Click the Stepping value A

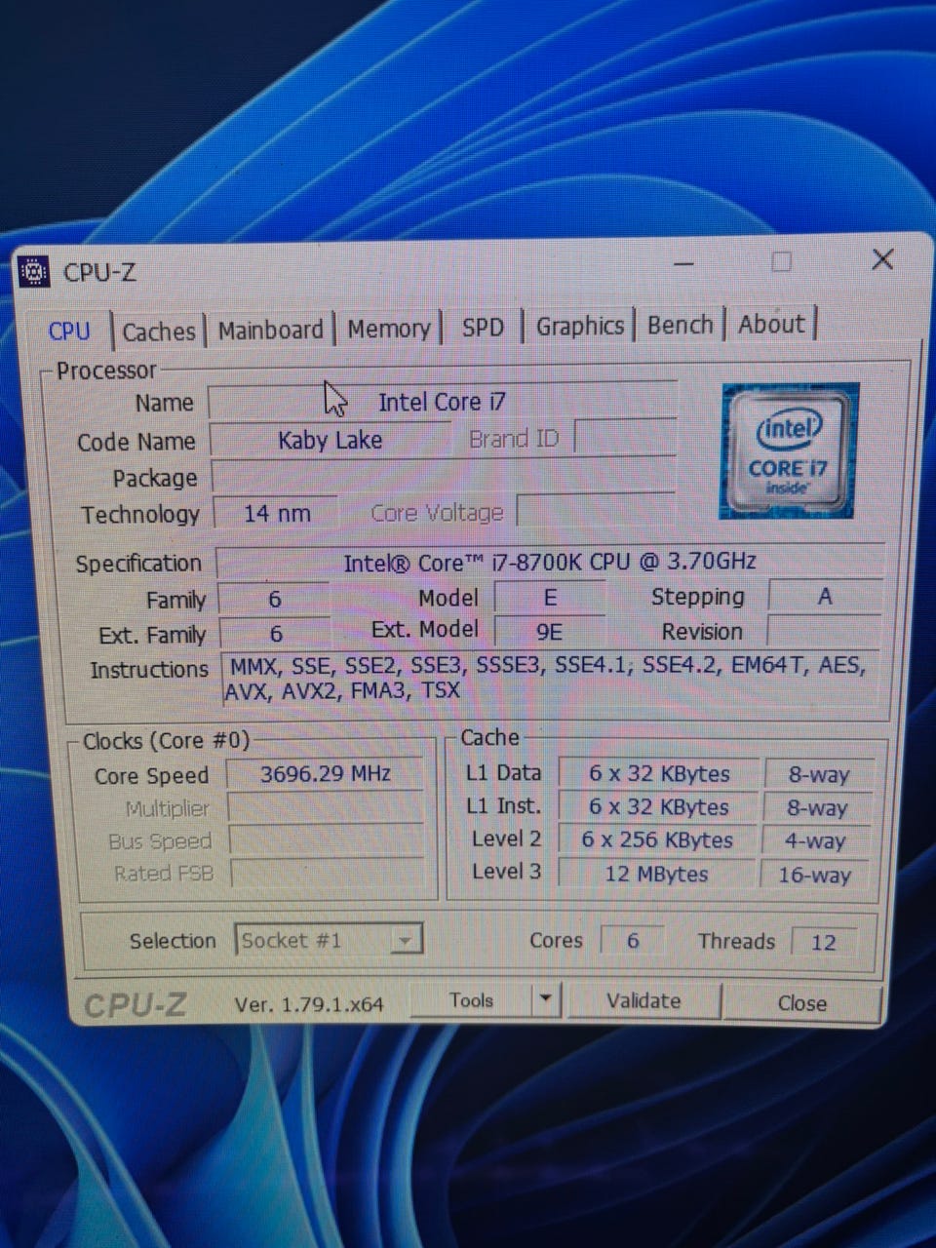point(825,596)
